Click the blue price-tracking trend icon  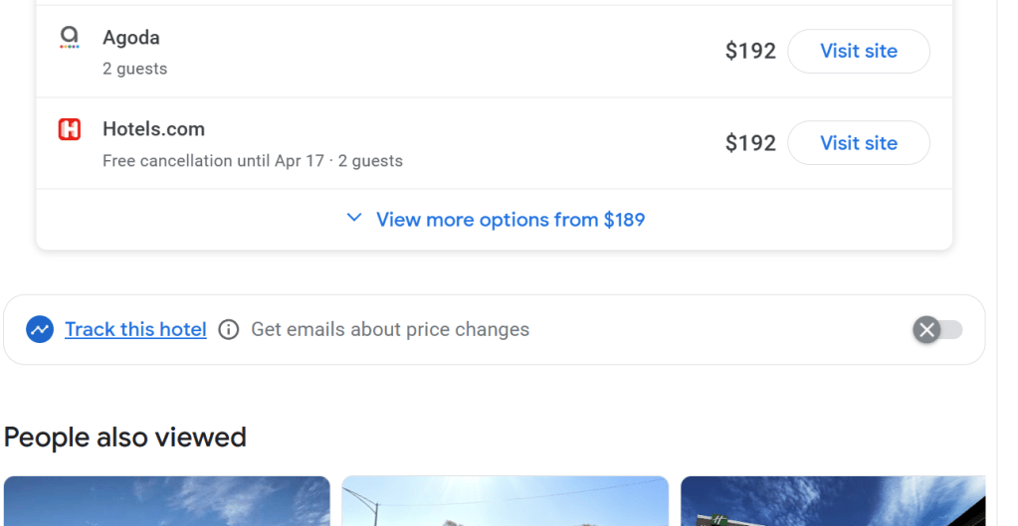click(40, 329)
